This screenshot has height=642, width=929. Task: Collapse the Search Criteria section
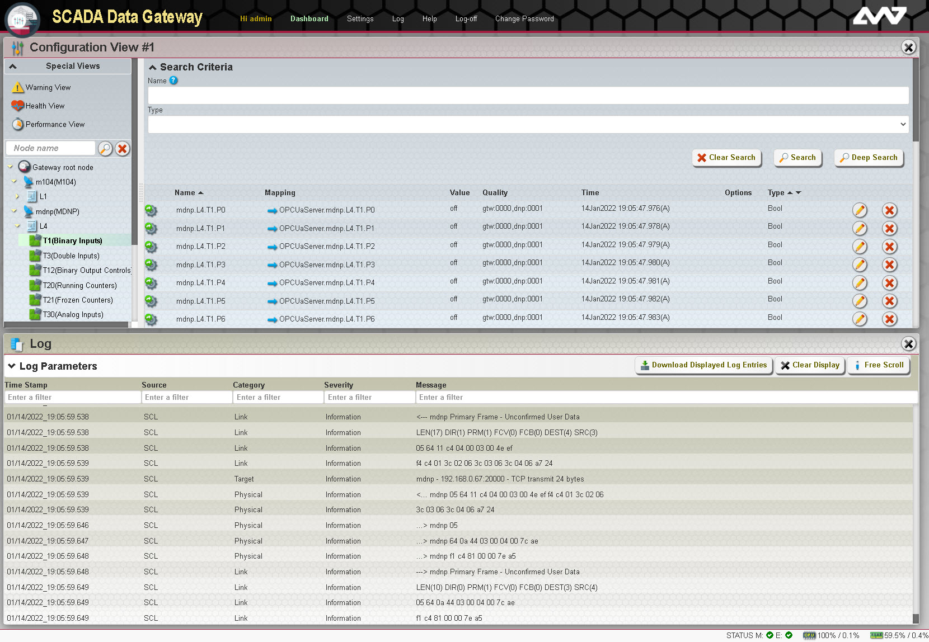pyautogui.click(x=152, y=67)
